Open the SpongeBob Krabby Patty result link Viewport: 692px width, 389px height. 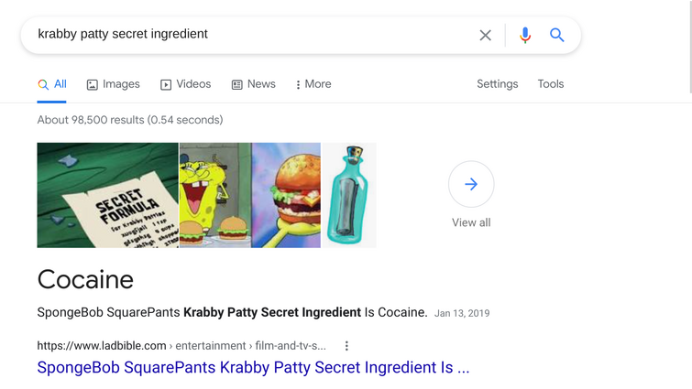click(253, 368)
